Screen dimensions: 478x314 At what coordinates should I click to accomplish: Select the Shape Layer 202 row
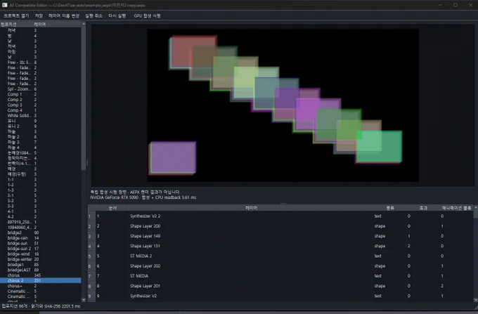click(284, 266)
